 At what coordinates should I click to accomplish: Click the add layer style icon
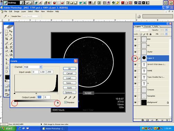point(143,120)
